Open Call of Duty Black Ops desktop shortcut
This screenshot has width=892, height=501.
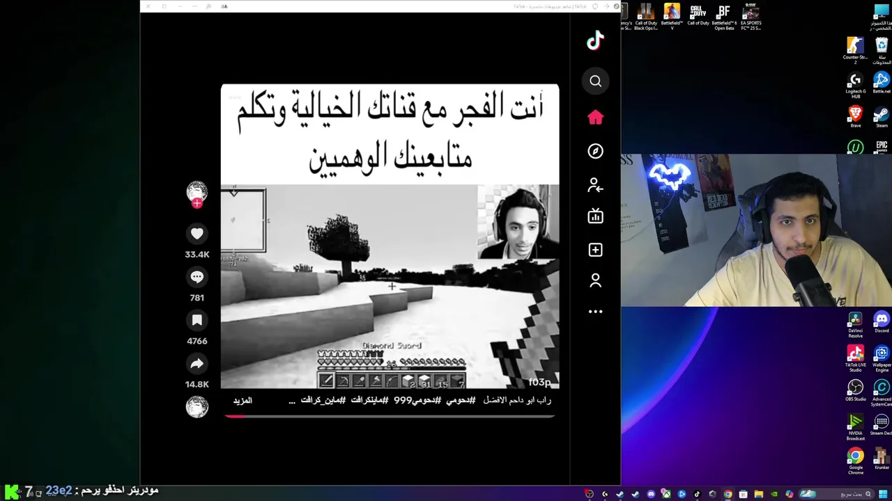tap(646, 17)
